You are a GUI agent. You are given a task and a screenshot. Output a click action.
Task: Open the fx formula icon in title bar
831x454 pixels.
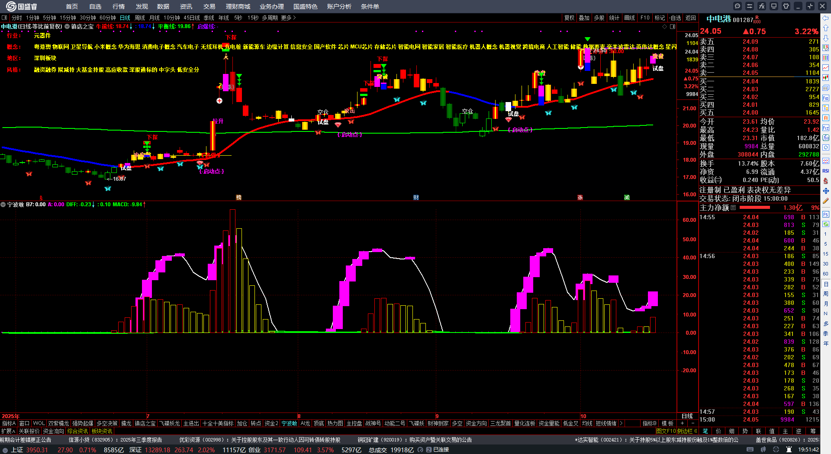click(x=762, y=6)
